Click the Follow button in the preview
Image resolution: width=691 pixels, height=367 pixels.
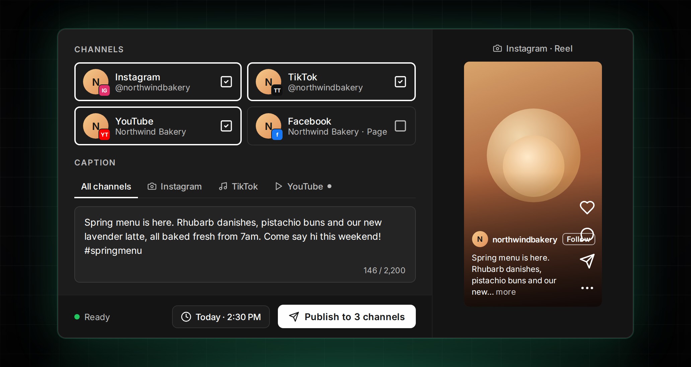[579, 239]
